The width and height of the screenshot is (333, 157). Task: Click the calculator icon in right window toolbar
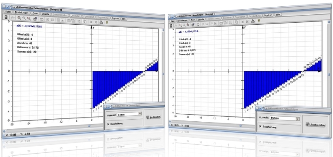click(172, 26)
